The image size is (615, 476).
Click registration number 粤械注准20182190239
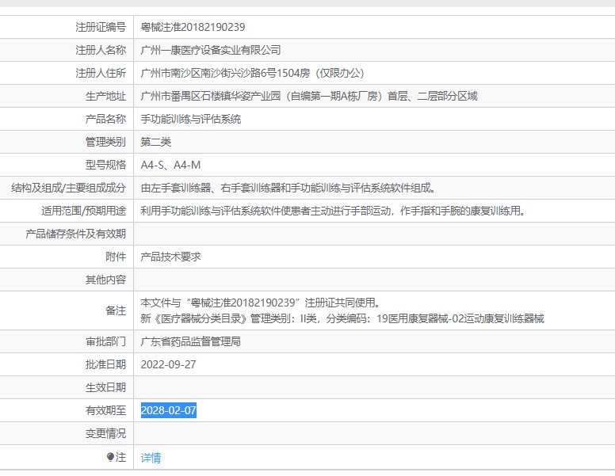(193, 27)
